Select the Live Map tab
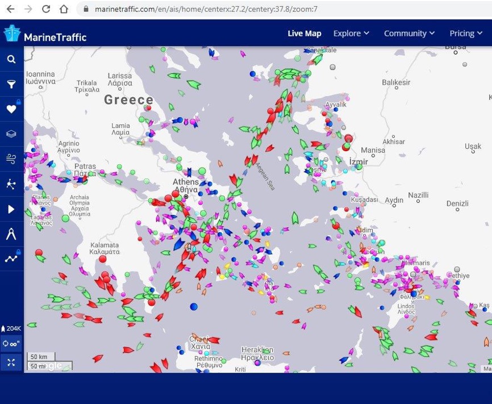The image size is (492, 404). [305, 34]
